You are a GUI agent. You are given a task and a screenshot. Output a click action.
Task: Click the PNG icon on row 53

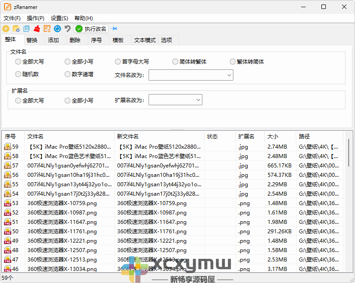coord(8,203)
